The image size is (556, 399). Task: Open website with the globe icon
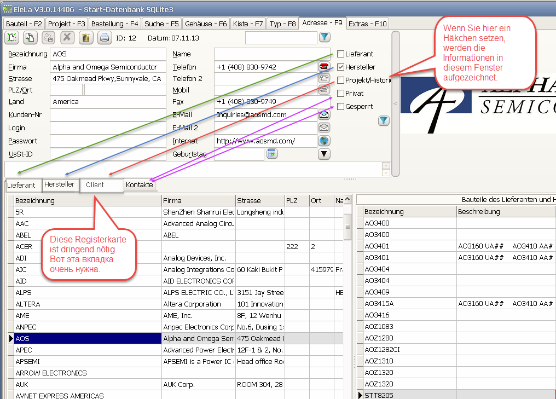(x=324, y=141)
